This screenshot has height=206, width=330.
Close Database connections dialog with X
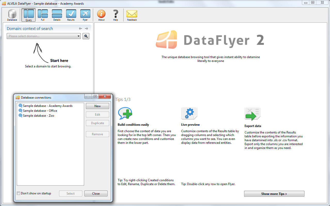[x=104, y=96]
